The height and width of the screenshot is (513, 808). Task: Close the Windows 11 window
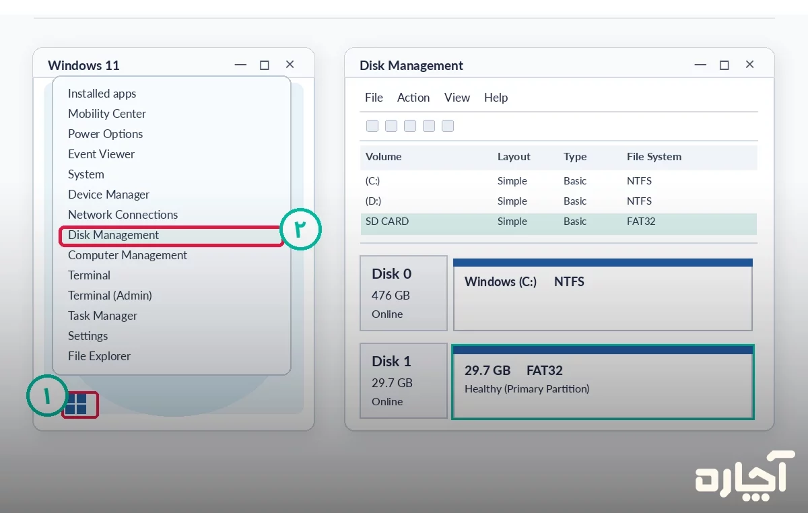point(290,65)
